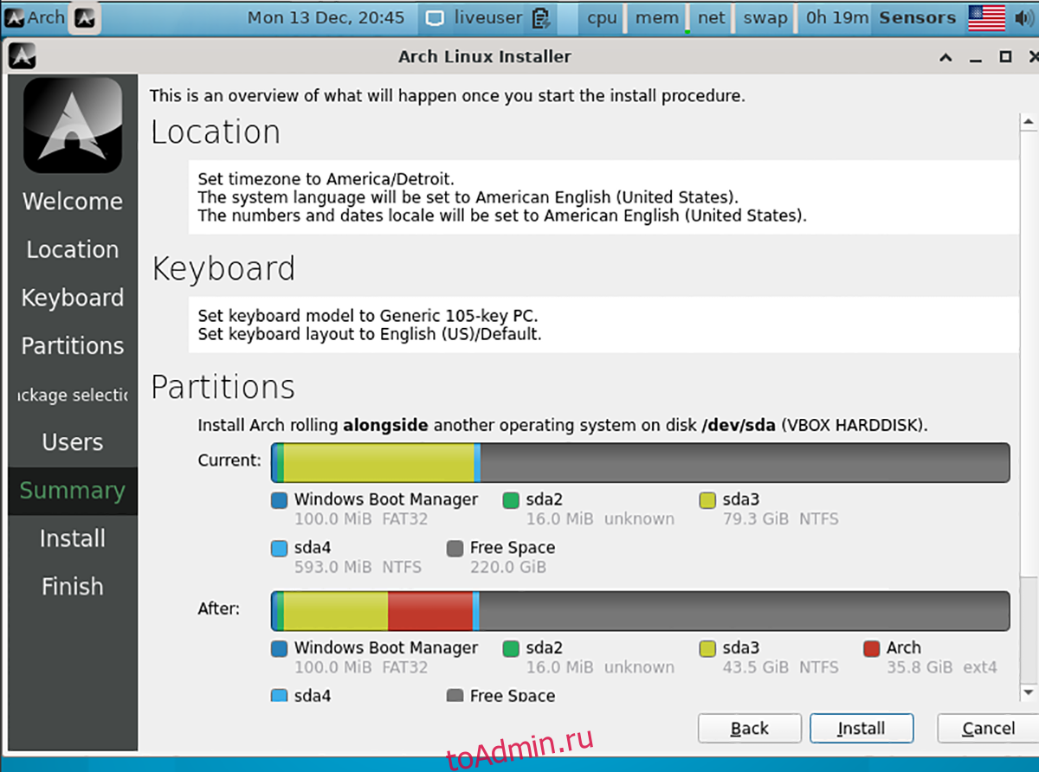The width and height of the screenshot is (1039, 772).
Task: Click the Windows Boot Manager swatch in Current legend
Action: pyautogui.click(x=279, y=500)
